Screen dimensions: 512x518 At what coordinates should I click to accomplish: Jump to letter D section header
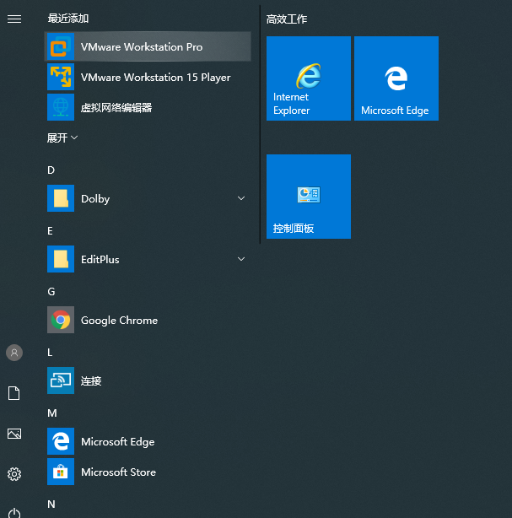(x=51, y=170)
